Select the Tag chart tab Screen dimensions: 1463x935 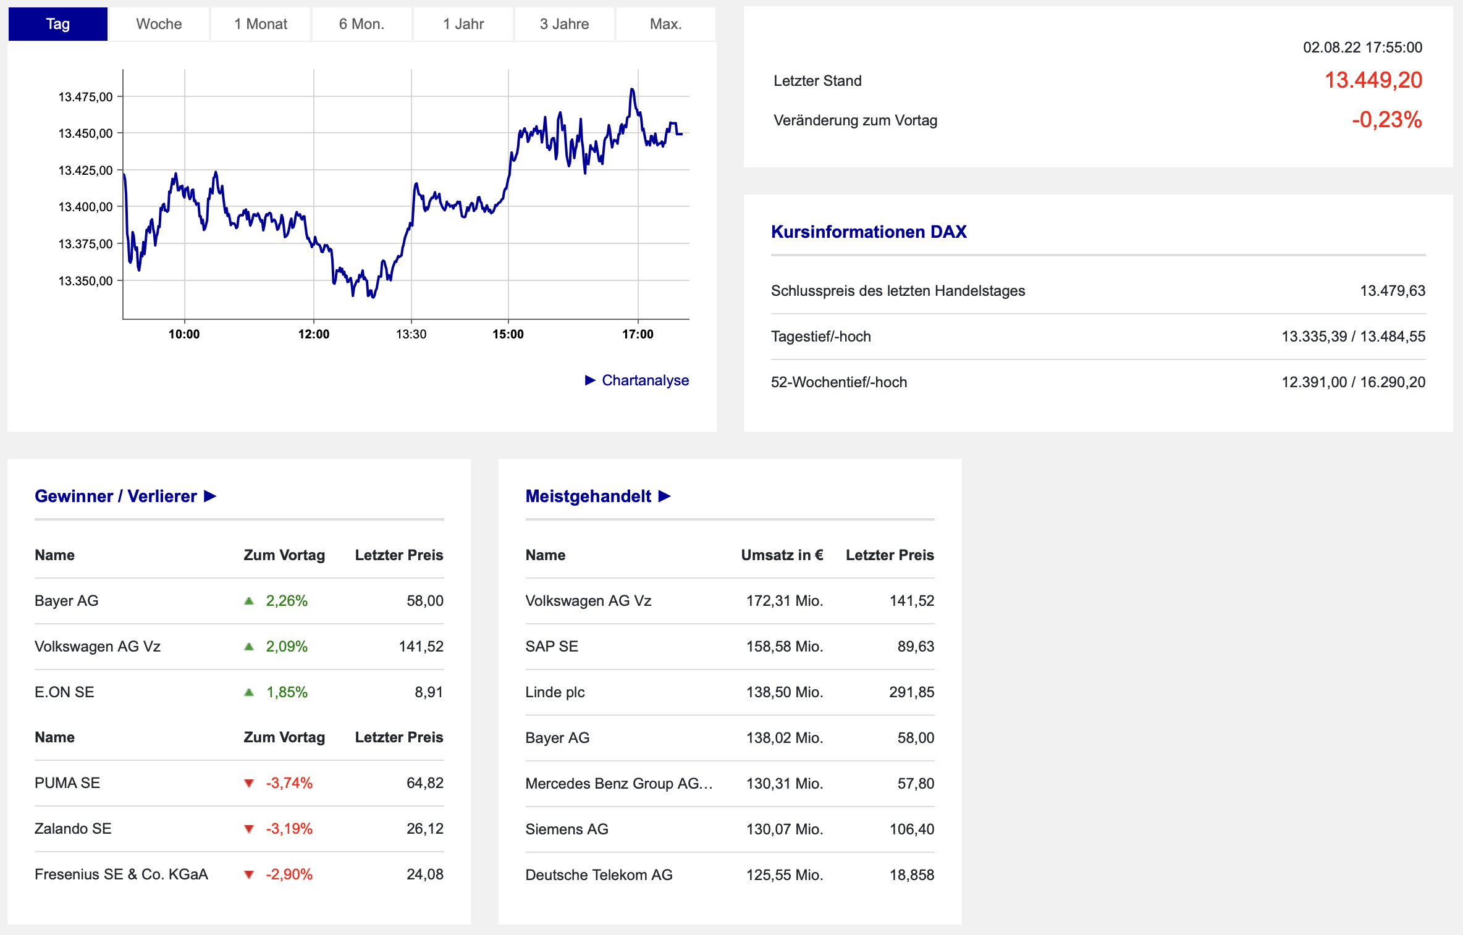pyautogui.click(x=58, y=24)
